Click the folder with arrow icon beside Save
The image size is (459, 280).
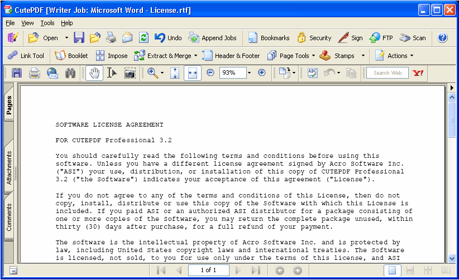point(95,38)
